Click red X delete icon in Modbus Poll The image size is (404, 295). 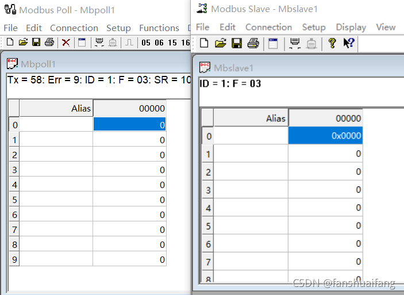pyautogui.click(x=66, y=43)
